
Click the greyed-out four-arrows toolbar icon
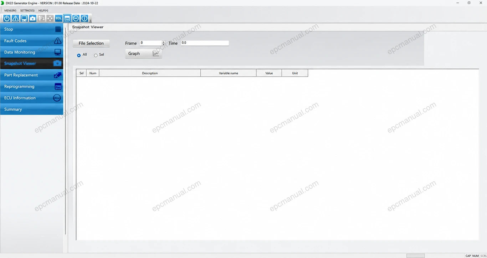(x=50, y=18)
